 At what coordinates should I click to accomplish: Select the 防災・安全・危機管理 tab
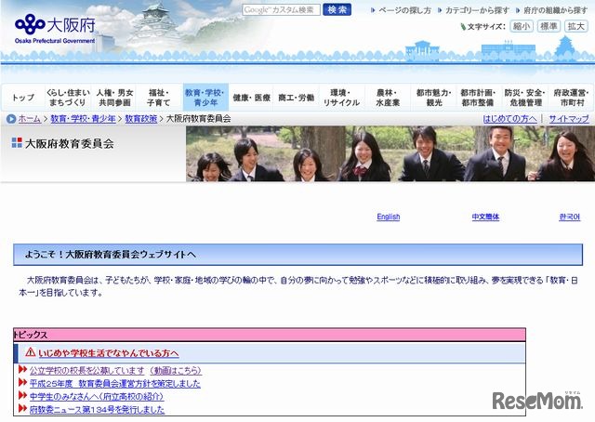pyautogui.click(x=524, y=98)
